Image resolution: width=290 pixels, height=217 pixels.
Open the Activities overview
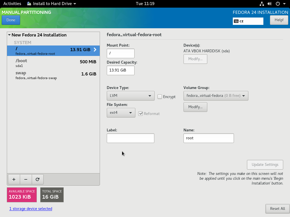click(x=12, y=4)
